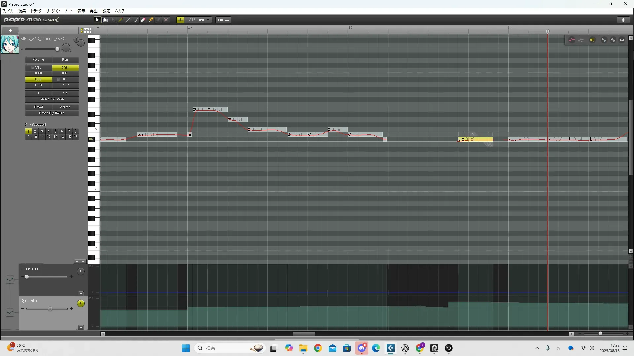Click the track volume slider handle
This screenshot has height=356, width=634.
pyautogui.click(x=57, y=49)
